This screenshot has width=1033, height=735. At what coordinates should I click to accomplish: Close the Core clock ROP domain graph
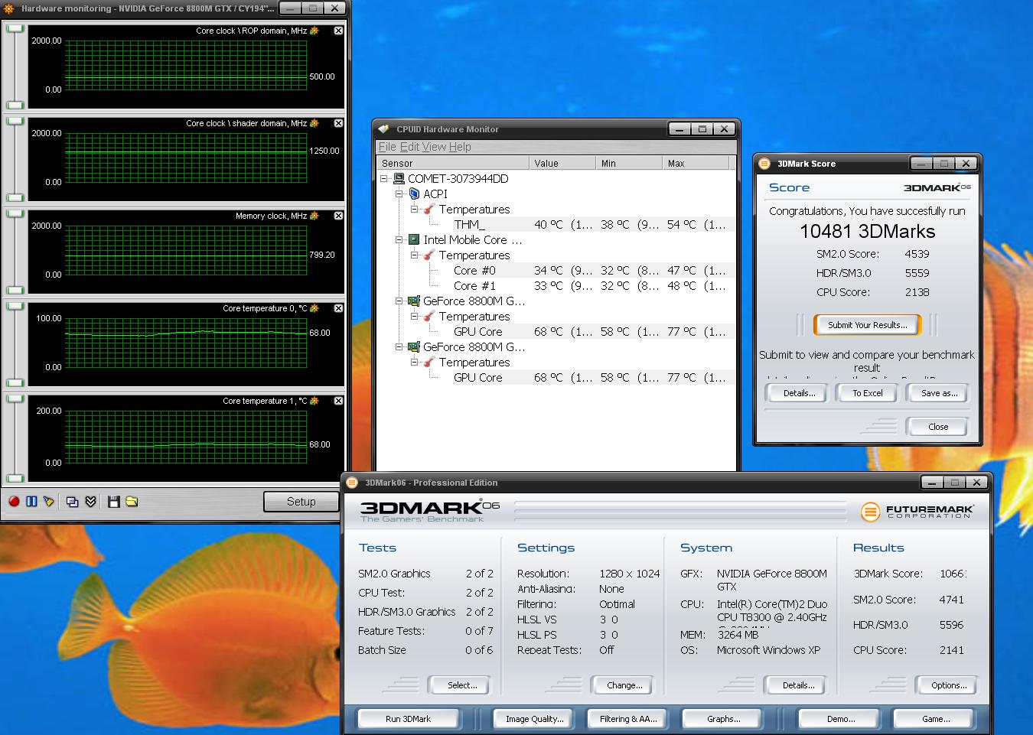pyautogui.click(x=338, y=31)
